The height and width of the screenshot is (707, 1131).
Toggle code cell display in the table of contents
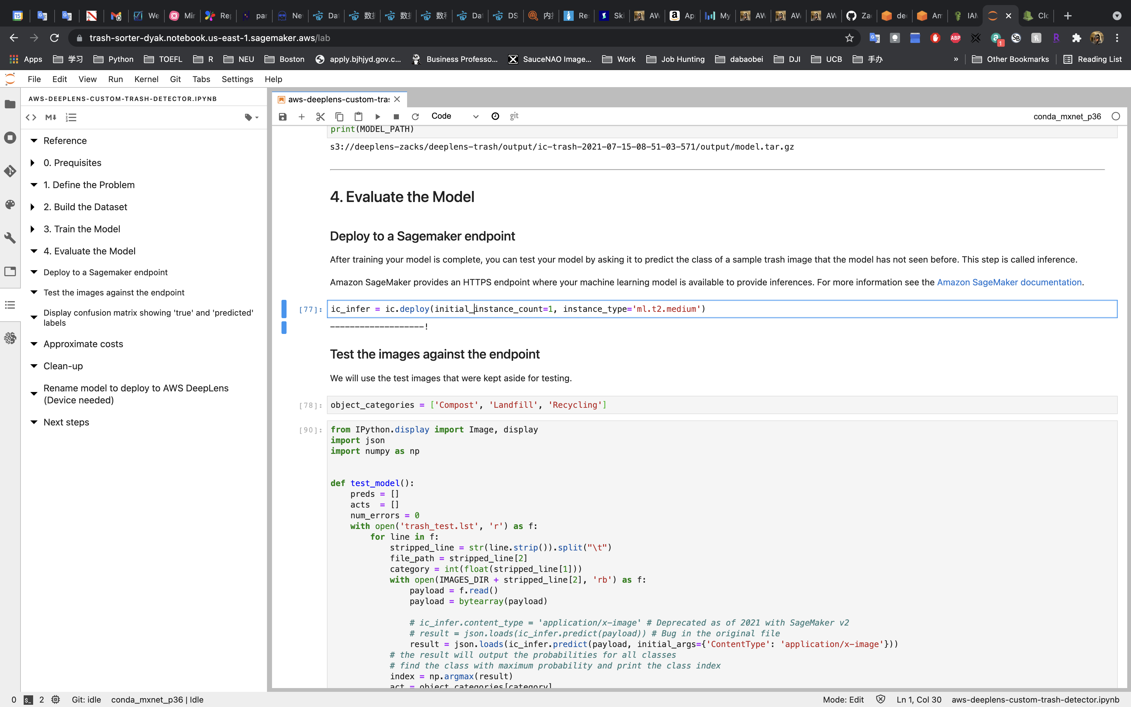31,117
